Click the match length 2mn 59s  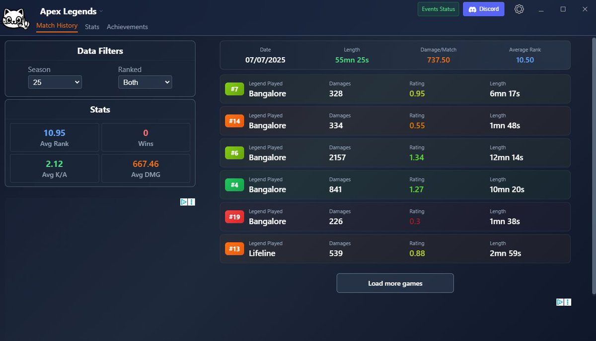506,253
